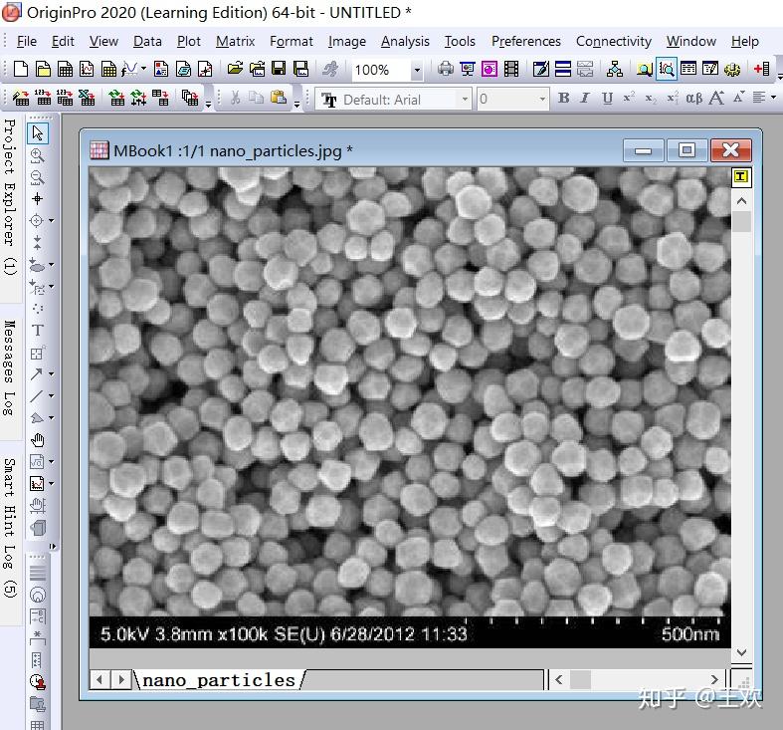The width and height of the screenshot is (783, 730).
Task: Open the Matrix menu
Action: coord(235,41)
